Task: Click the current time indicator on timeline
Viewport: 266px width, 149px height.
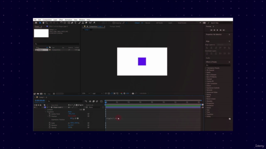Action: pos(106,102)
